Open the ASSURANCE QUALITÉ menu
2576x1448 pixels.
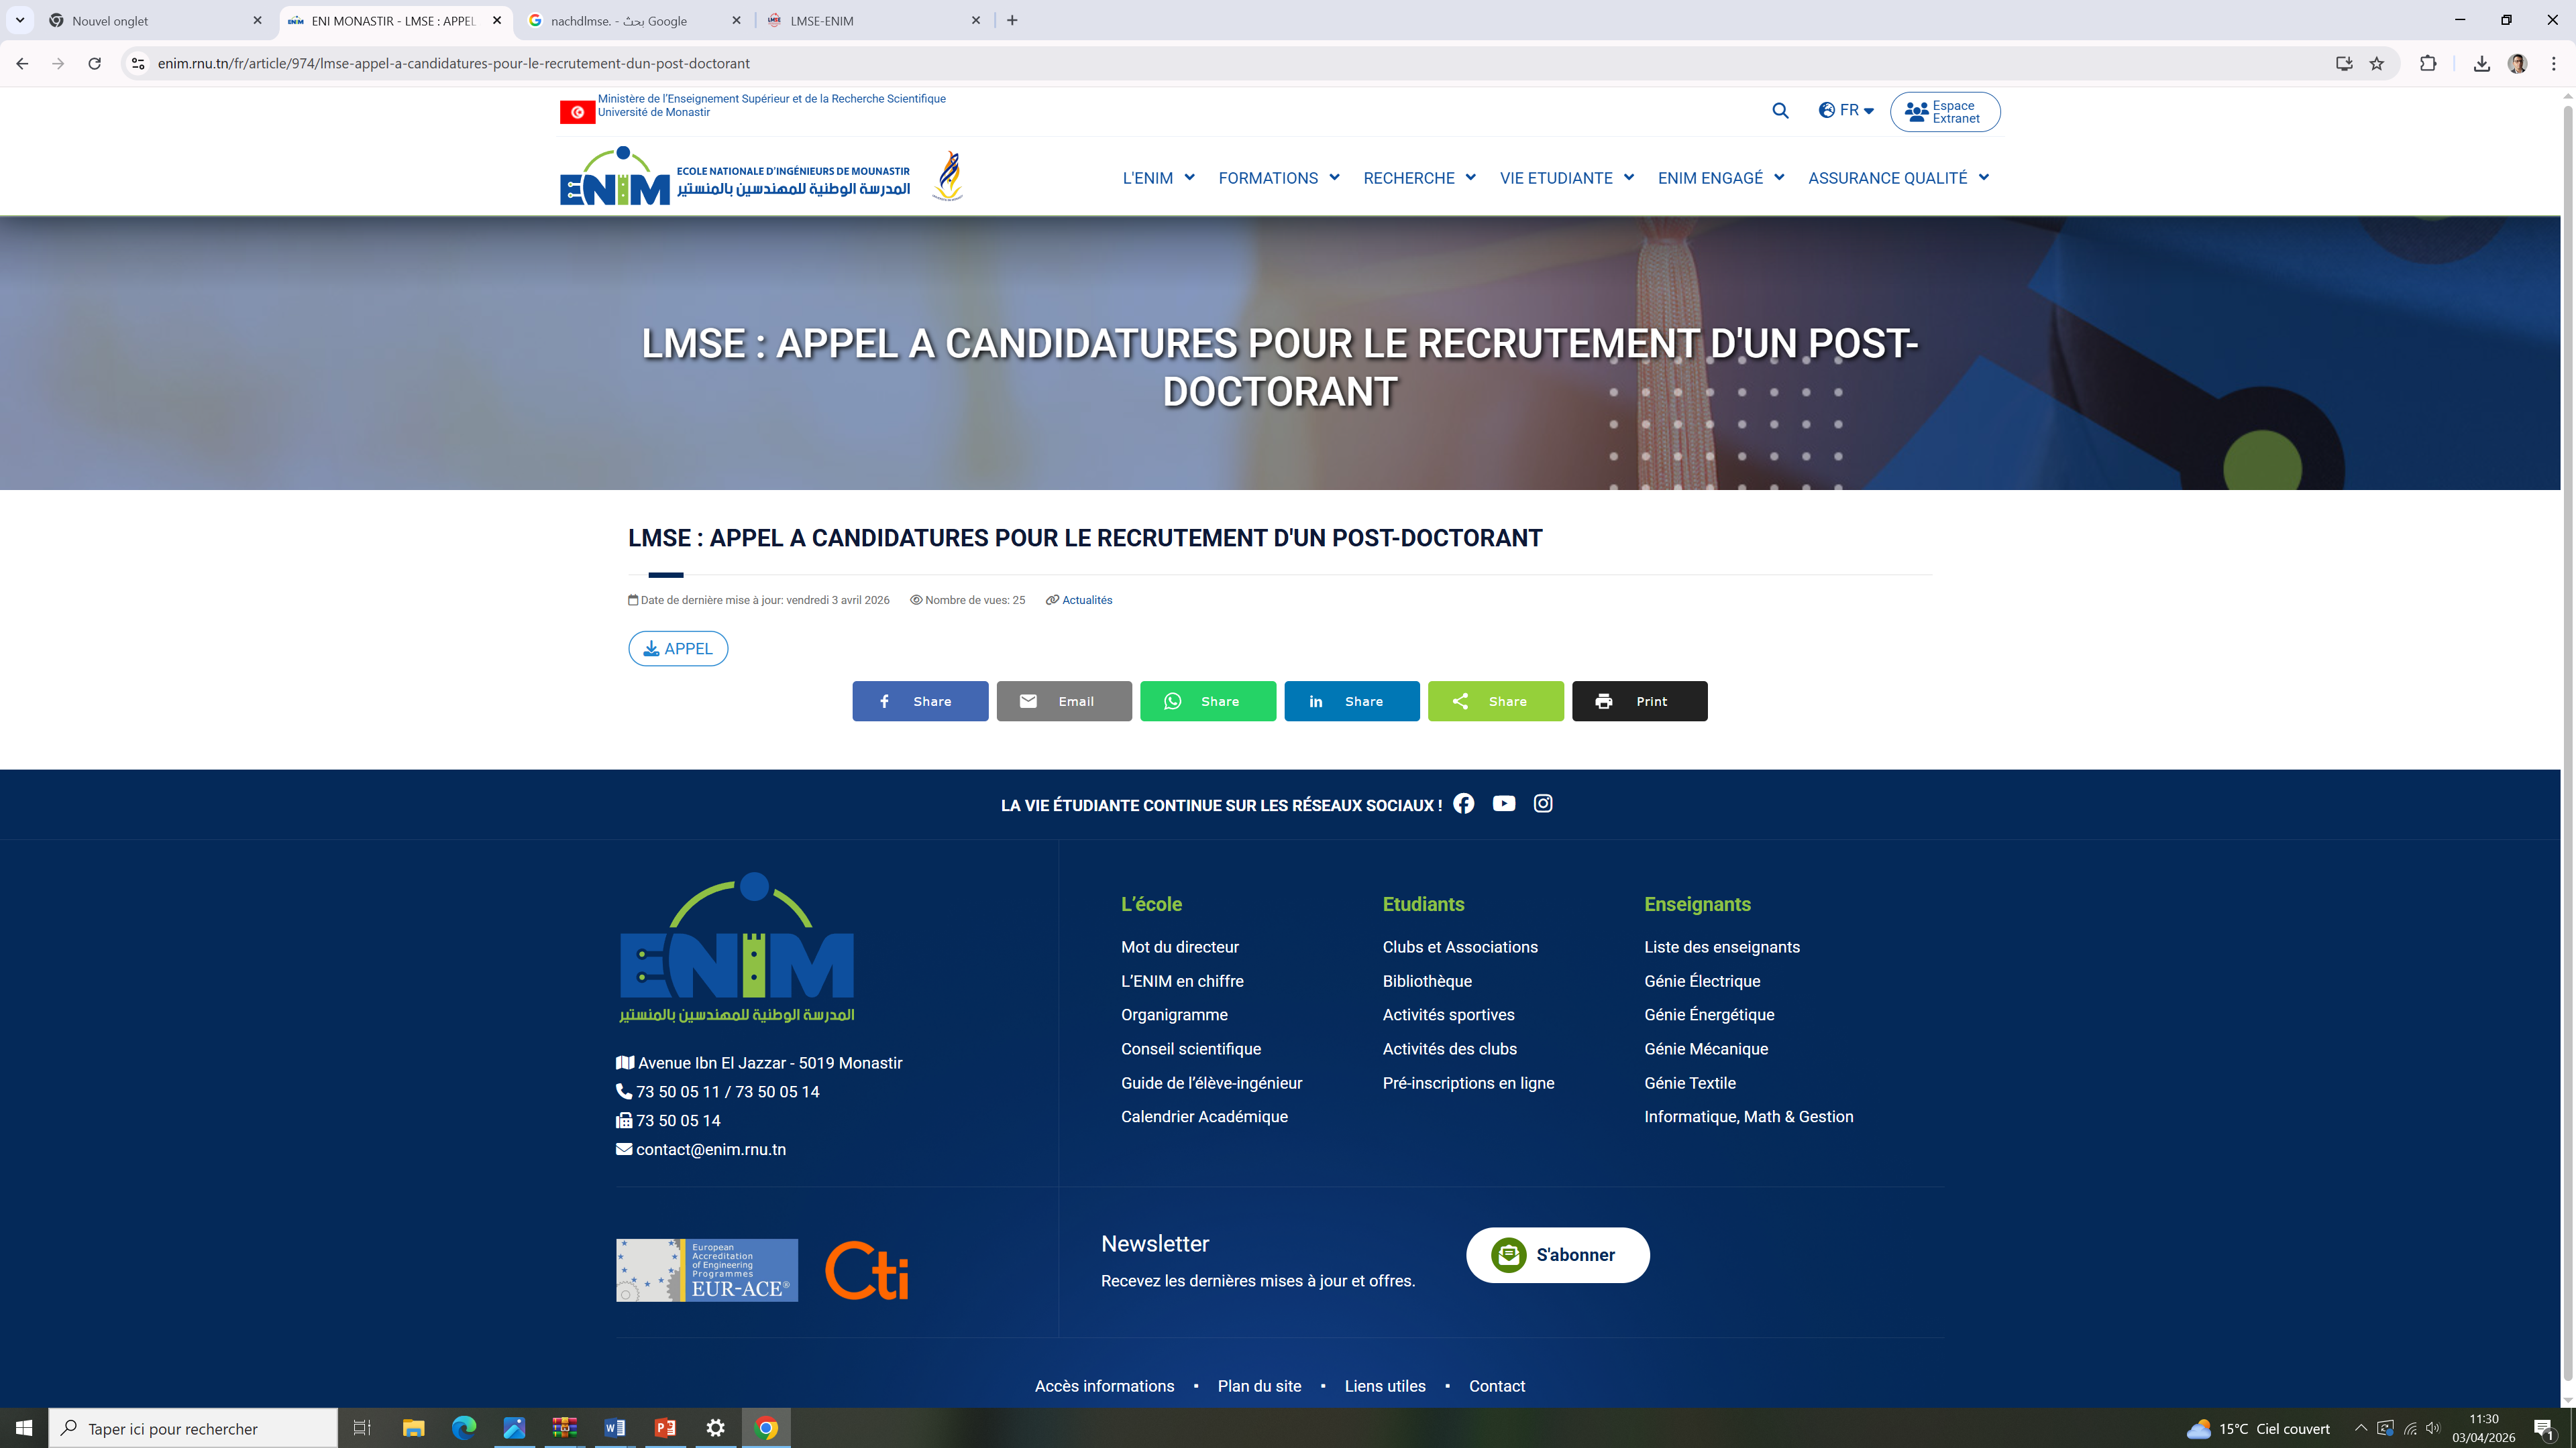pyautogui.click(x=1897, y=178)
